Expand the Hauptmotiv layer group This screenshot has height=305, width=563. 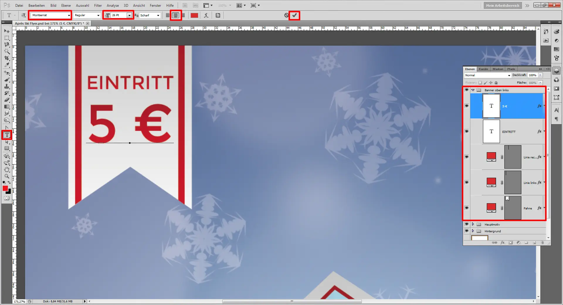click(473, 224)
